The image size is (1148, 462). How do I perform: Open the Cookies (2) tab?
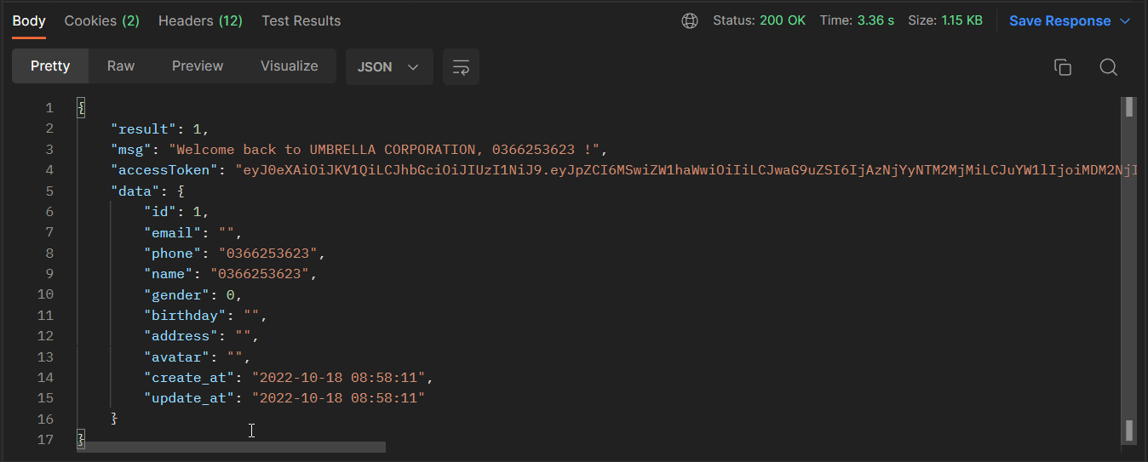pos(102,20)
